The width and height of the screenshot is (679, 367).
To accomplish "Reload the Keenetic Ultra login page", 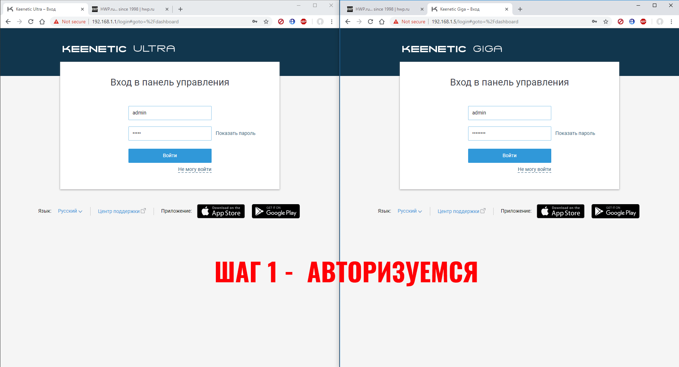I will pos(31,22).
